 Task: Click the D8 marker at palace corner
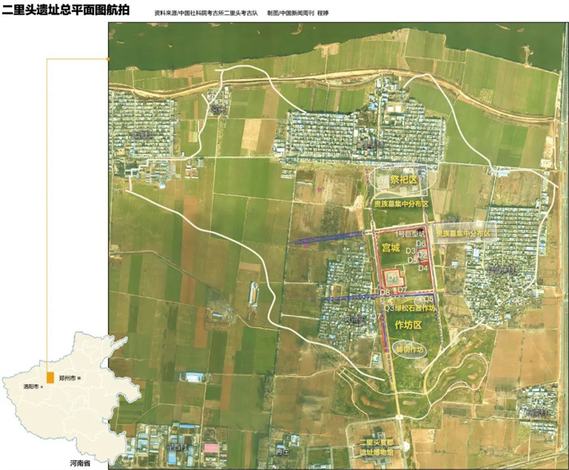click(x=385, y=292)
